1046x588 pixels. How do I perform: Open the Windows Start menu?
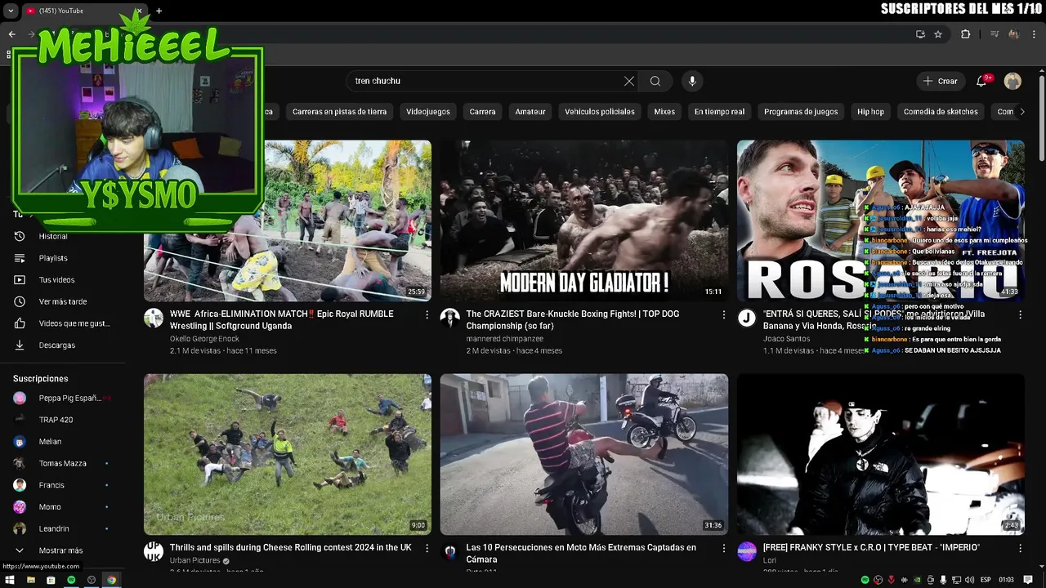click(x=10, y=580)
